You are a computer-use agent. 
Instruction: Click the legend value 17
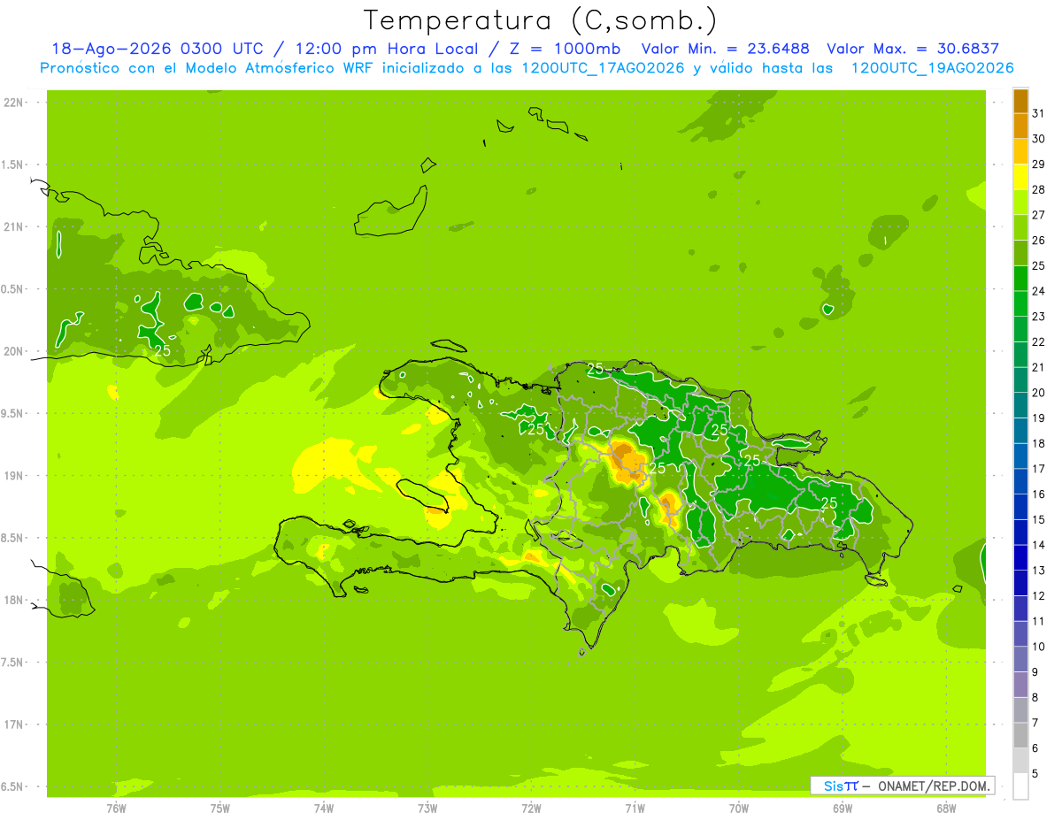click(x=1039, y=469)
